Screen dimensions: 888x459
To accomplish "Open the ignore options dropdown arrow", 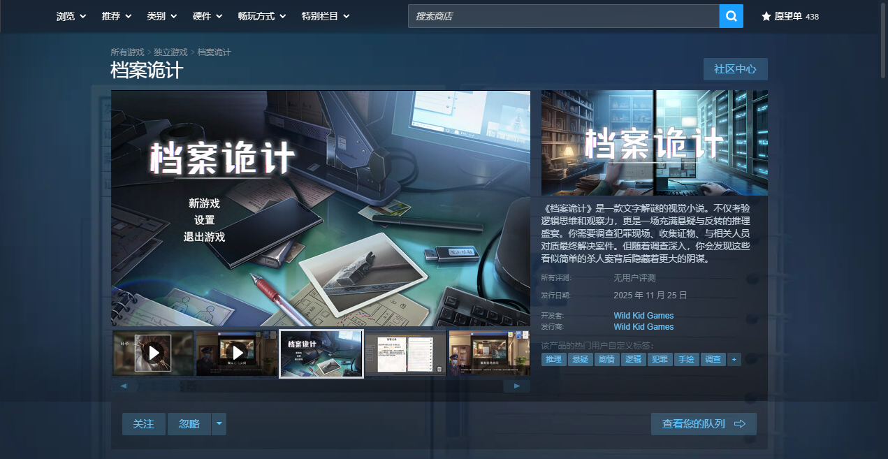I will (219, 424).
